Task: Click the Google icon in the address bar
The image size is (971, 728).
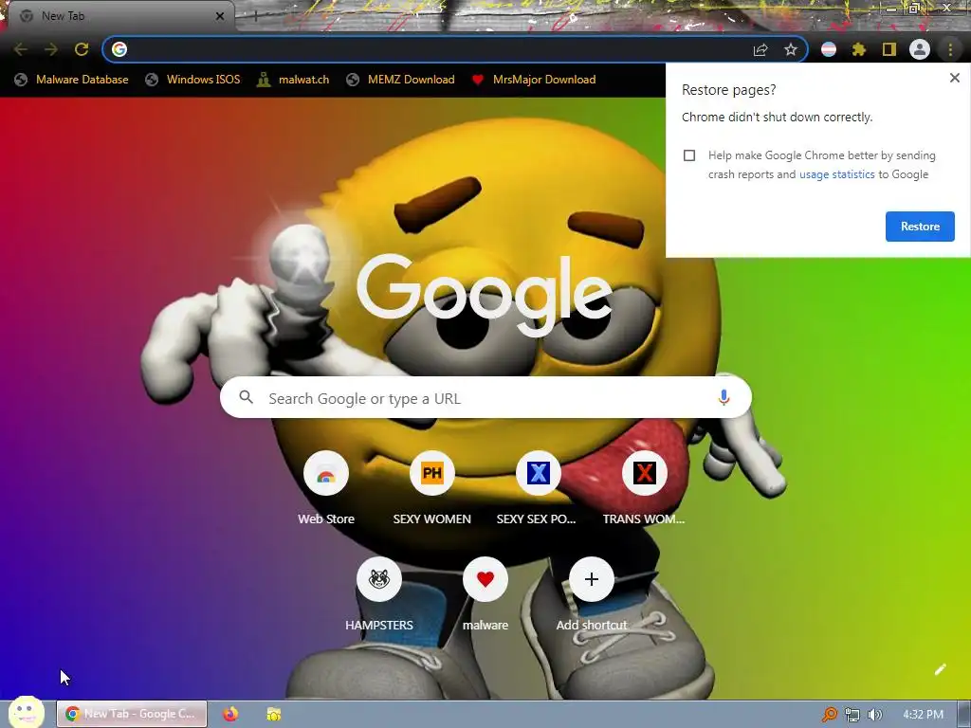Action: [119, 49]
